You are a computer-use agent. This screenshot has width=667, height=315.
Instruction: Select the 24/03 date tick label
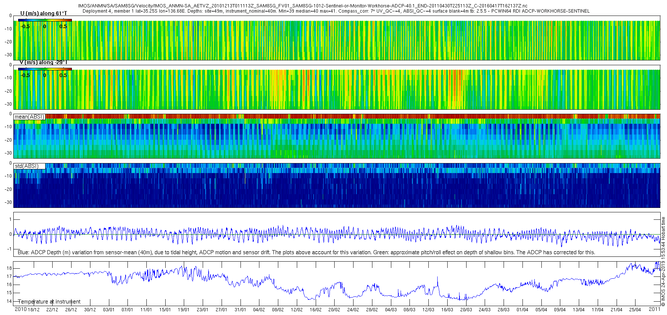pyautogui.click(x=485, y=310)
